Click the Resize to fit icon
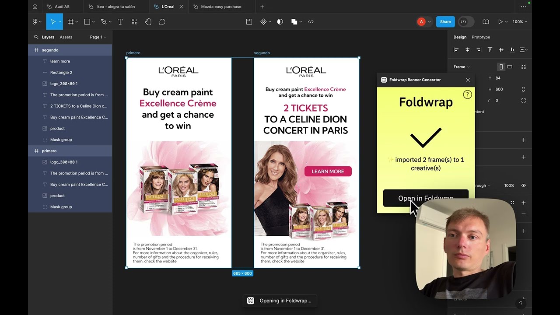The width and height of the screenshot is (560, 315). [x=523, y=67]
